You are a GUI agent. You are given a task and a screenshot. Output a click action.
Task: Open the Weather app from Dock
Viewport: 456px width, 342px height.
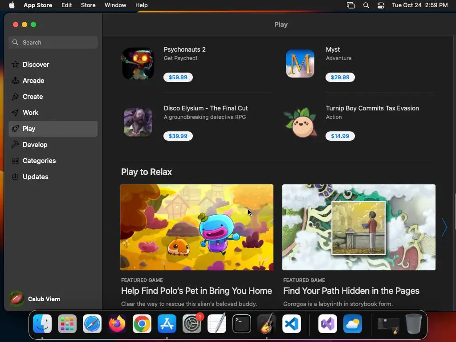tap(353, 324)
